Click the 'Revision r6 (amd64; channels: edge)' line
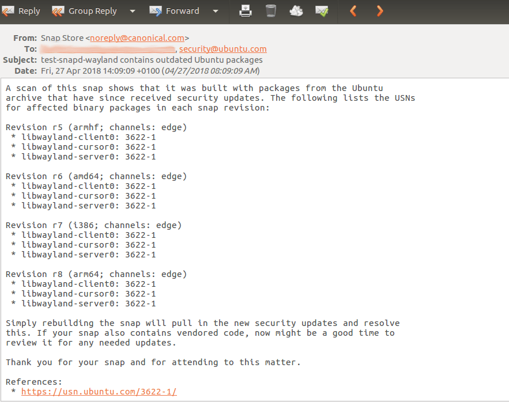The height and width of the screenshot is (402, 509). (96, 176)
